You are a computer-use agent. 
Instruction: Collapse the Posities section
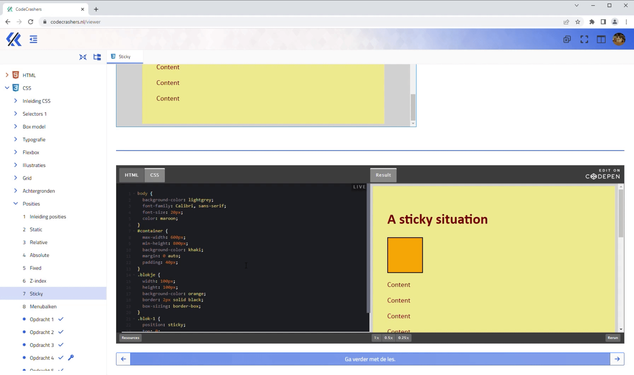(x=16, y=203)
